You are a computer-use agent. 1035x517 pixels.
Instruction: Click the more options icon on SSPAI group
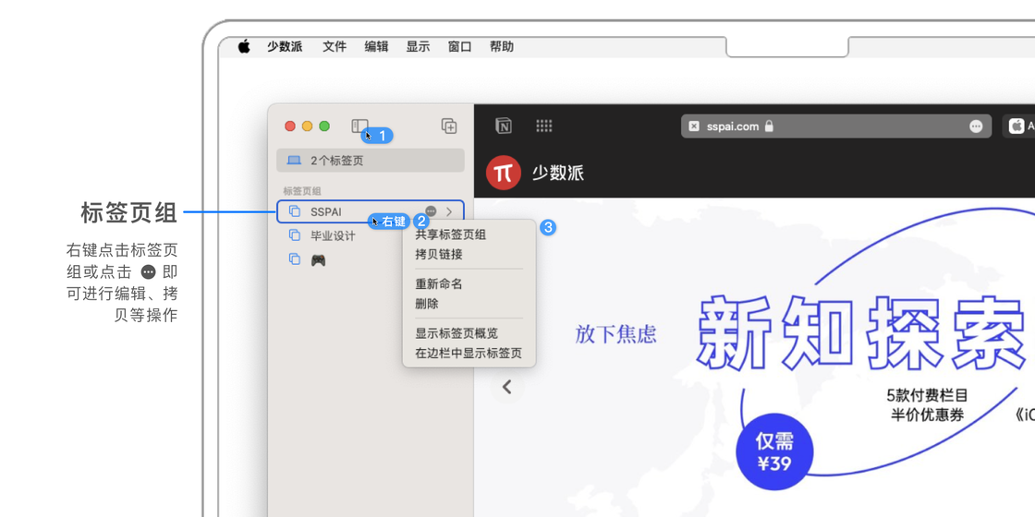[431, 211]
